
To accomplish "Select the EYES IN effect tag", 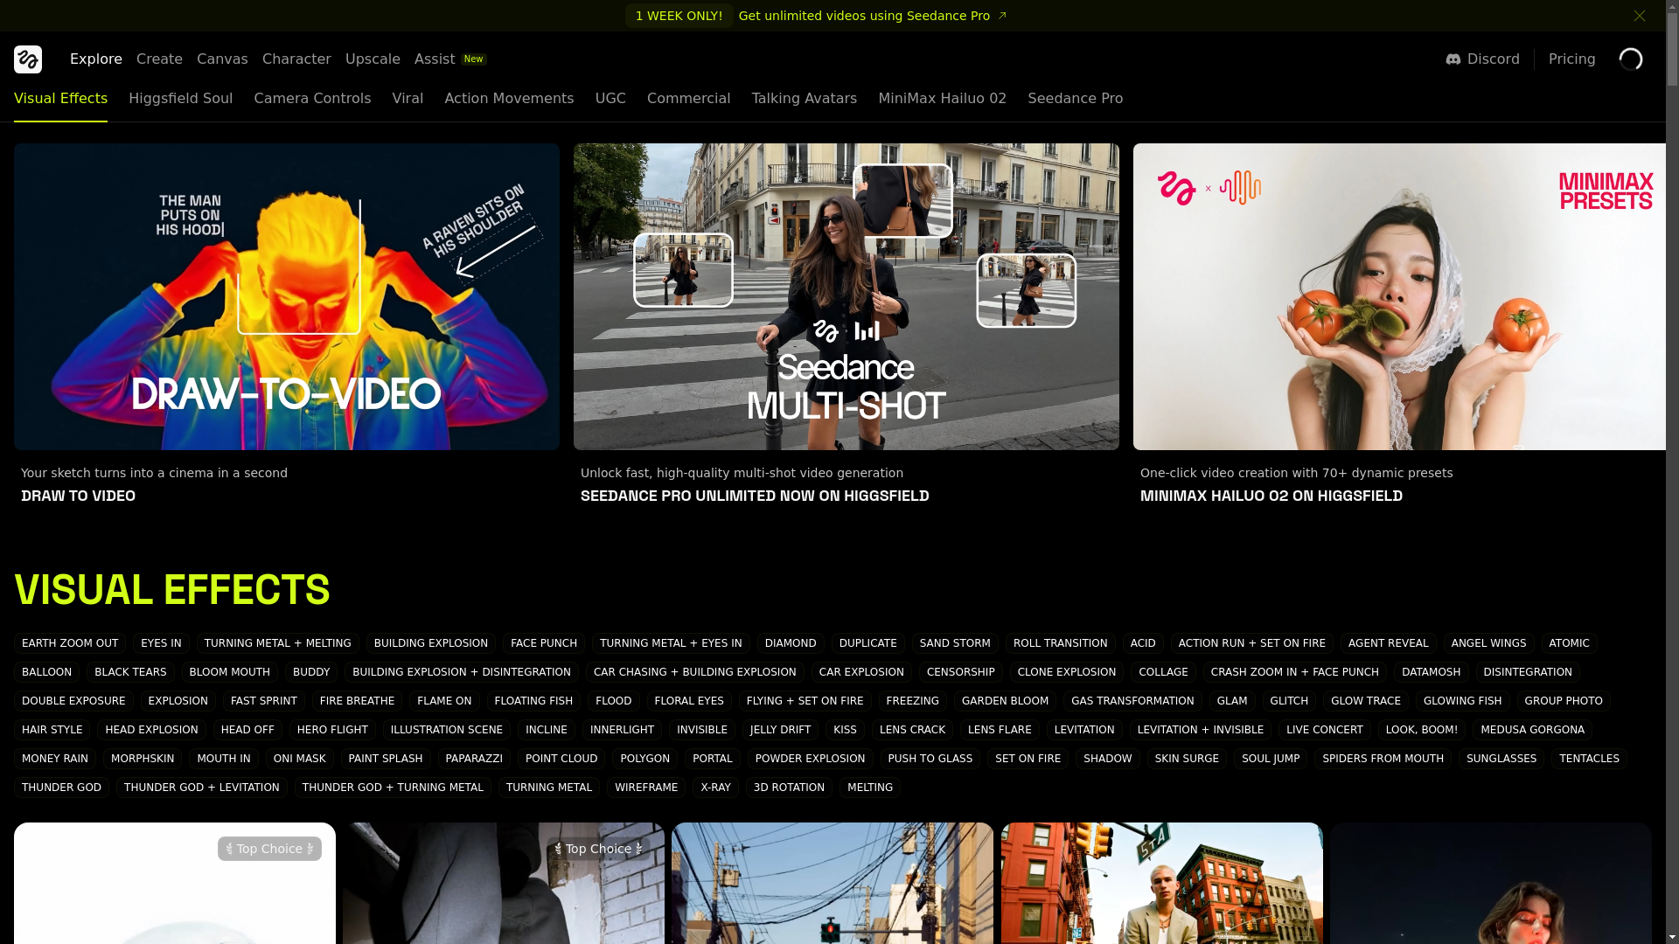I will pyautogui.click(x=161, y=643).
